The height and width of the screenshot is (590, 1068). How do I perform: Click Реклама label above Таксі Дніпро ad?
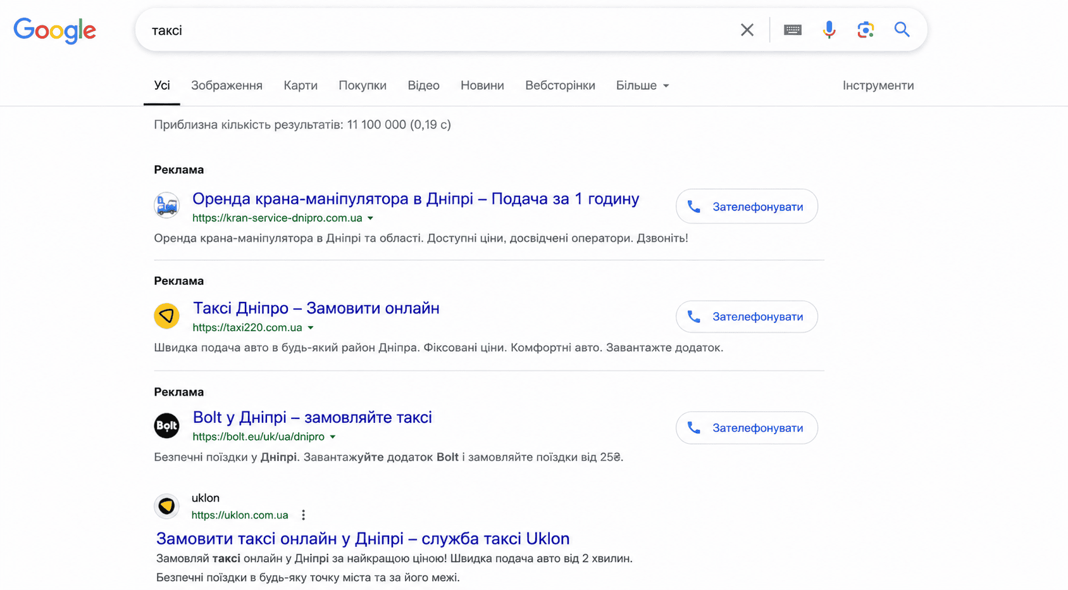tap(179, 281)
